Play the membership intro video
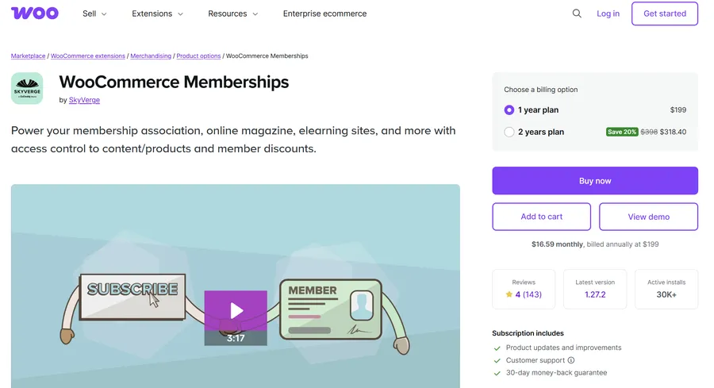The height and width of the screenshot is (388, 714). (236, 310)
